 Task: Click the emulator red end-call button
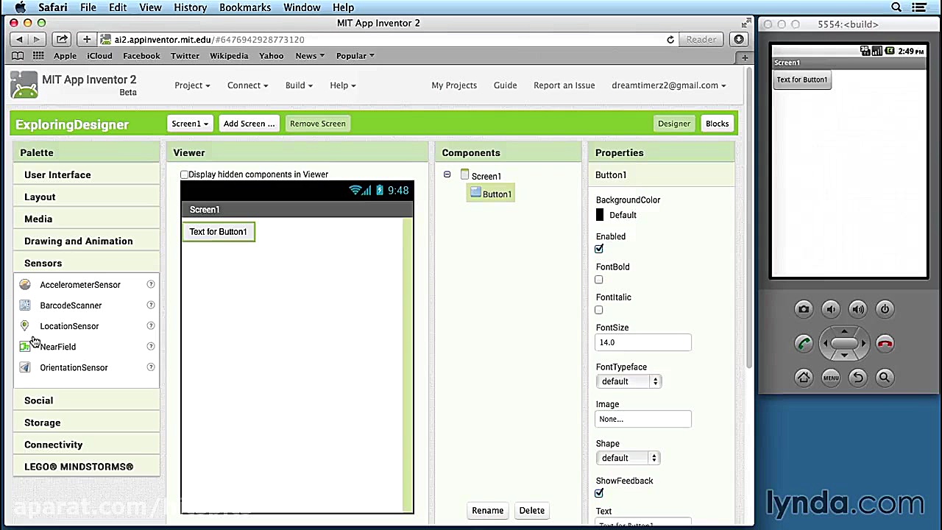[x=885, y=343]
